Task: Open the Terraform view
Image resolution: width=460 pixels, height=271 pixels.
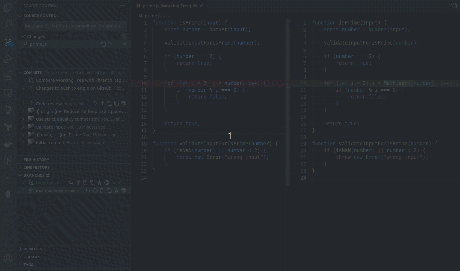Action: (8, 127)
